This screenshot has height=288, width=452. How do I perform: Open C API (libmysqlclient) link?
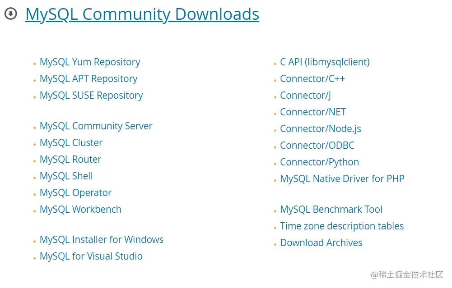coord(325,62)
